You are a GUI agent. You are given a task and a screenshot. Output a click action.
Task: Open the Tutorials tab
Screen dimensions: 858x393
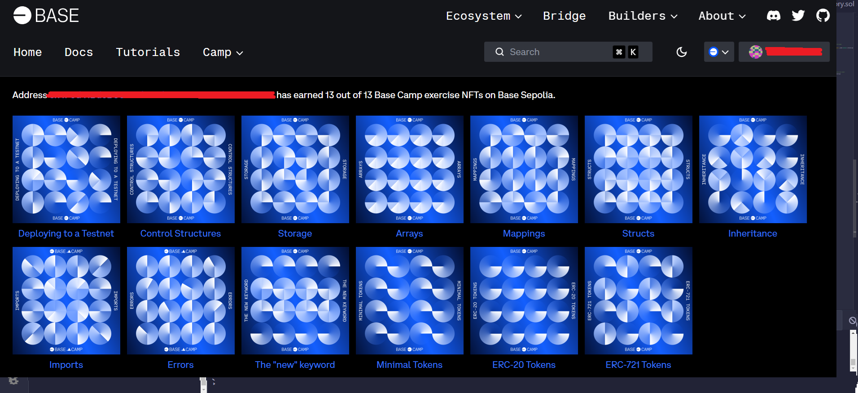[148, 52]
